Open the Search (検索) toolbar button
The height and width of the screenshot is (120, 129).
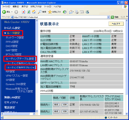pos(42,12)
